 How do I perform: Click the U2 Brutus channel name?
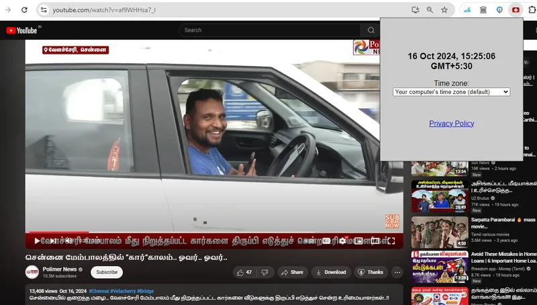(x=480, y=198)
